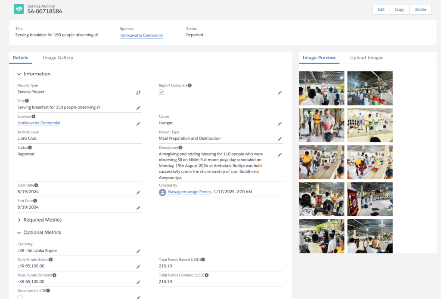
Task: Show info tooltip next to Description label
Action: pyautogui.click(x=180, y=148)
